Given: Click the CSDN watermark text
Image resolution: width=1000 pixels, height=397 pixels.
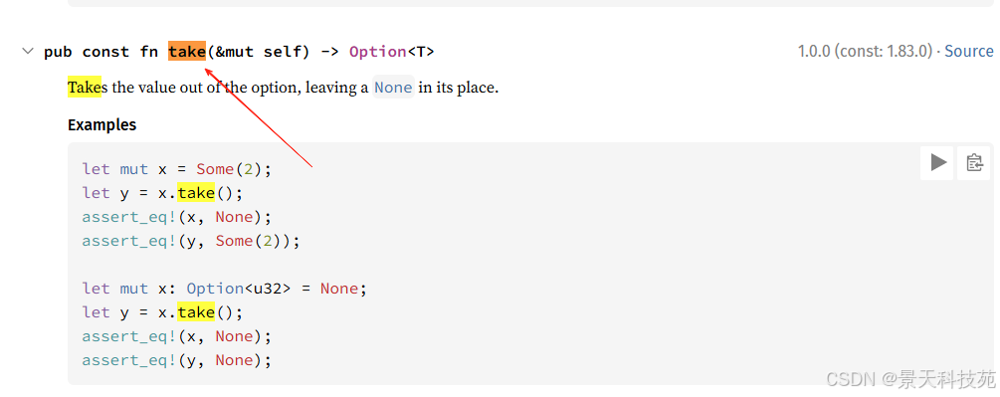Looking at the screenshot, I should coord(910,380).
